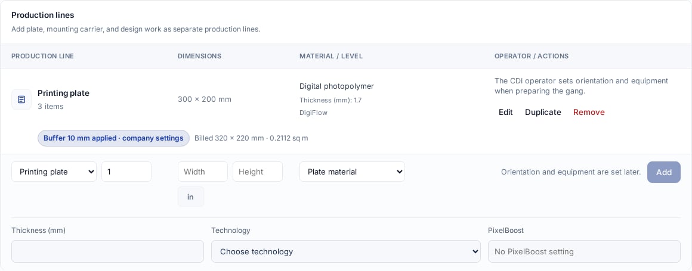Click the PixelBoost setting field

(584, 251)
